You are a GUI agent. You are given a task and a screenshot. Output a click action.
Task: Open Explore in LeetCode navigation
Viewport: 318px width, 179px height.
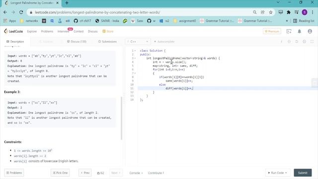coord(32,31)
